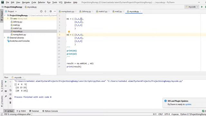Open the Help menu

coord(75,2)
